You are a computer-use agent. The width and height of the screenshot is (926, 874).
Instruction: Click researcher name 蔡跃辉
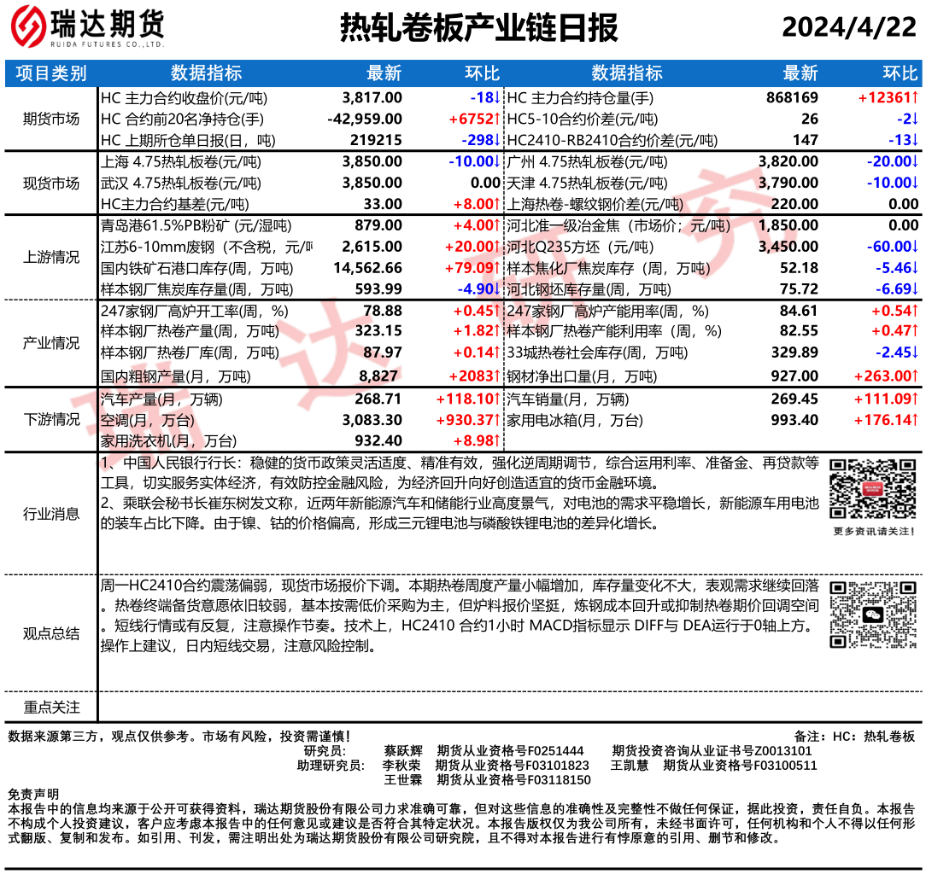point(403,750)
